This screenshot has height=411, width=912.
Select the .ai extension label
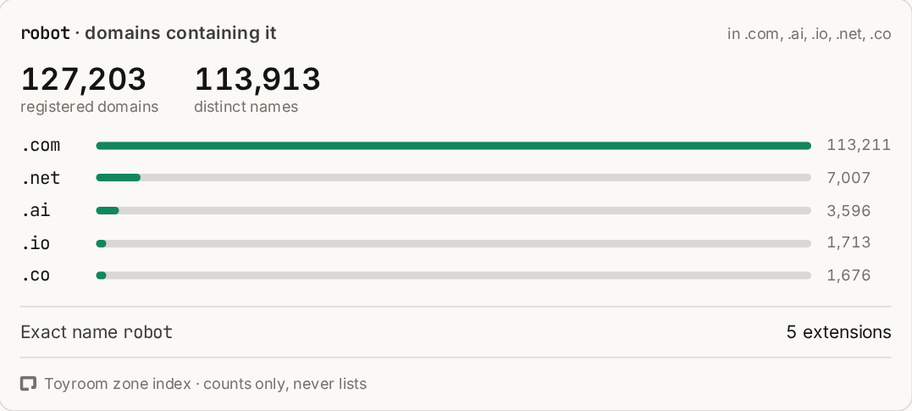click(36, 210)
